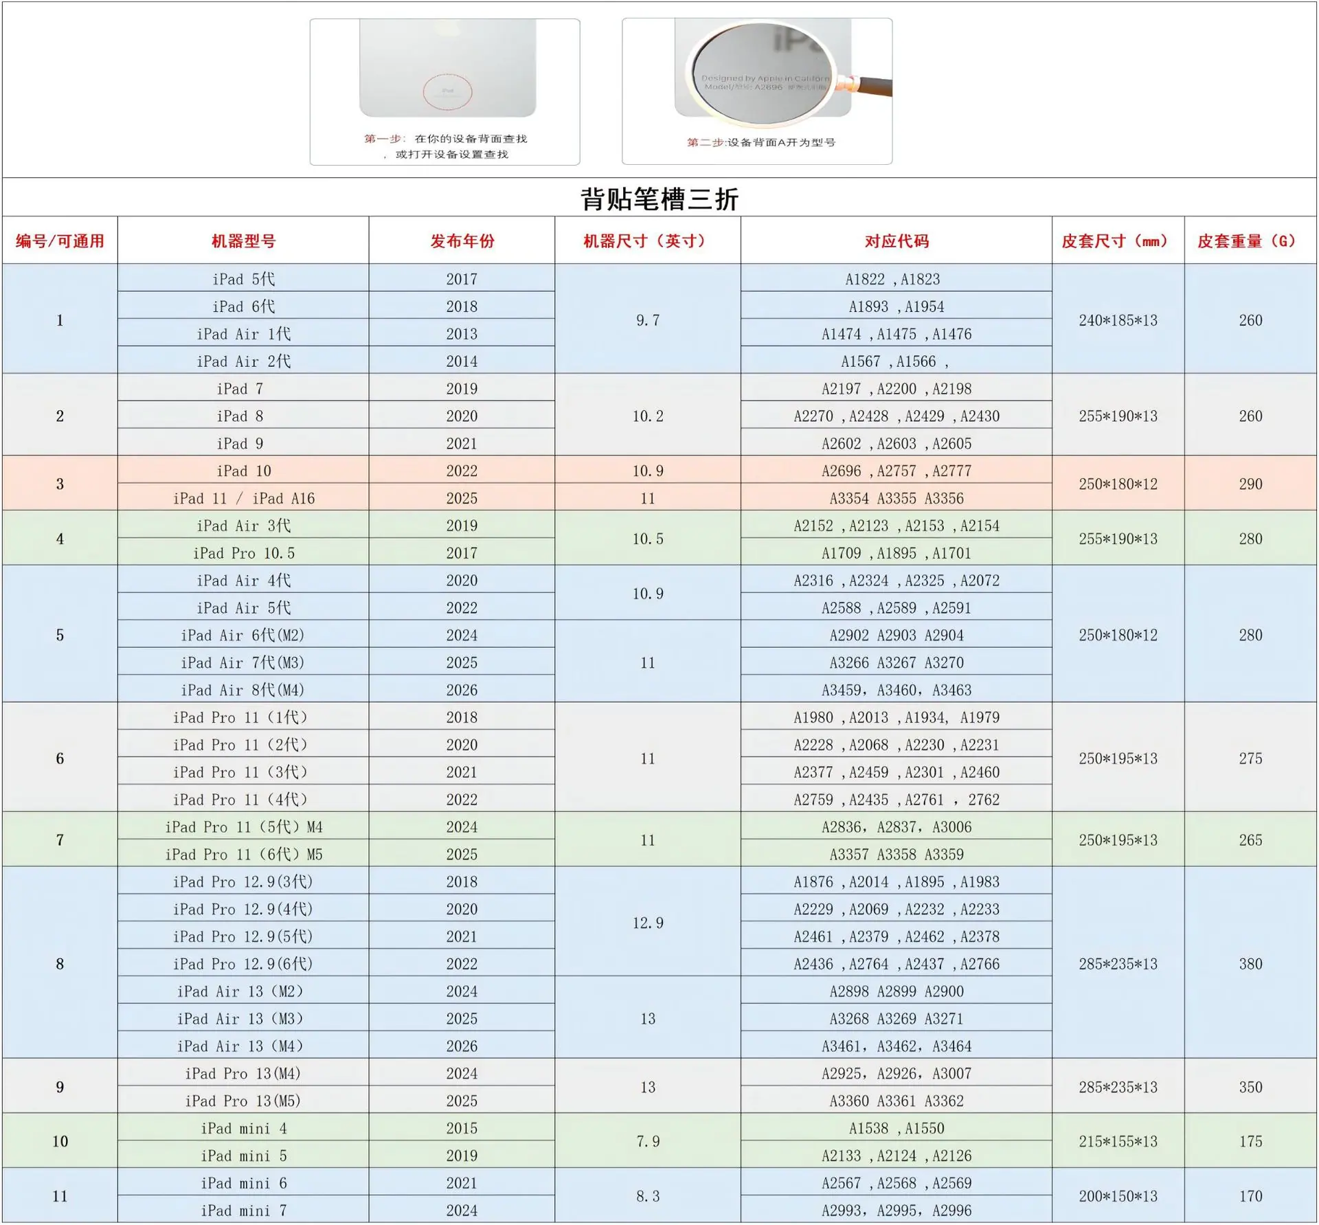
Task: Select the iPad 5代 model cell
Action: 243,279
